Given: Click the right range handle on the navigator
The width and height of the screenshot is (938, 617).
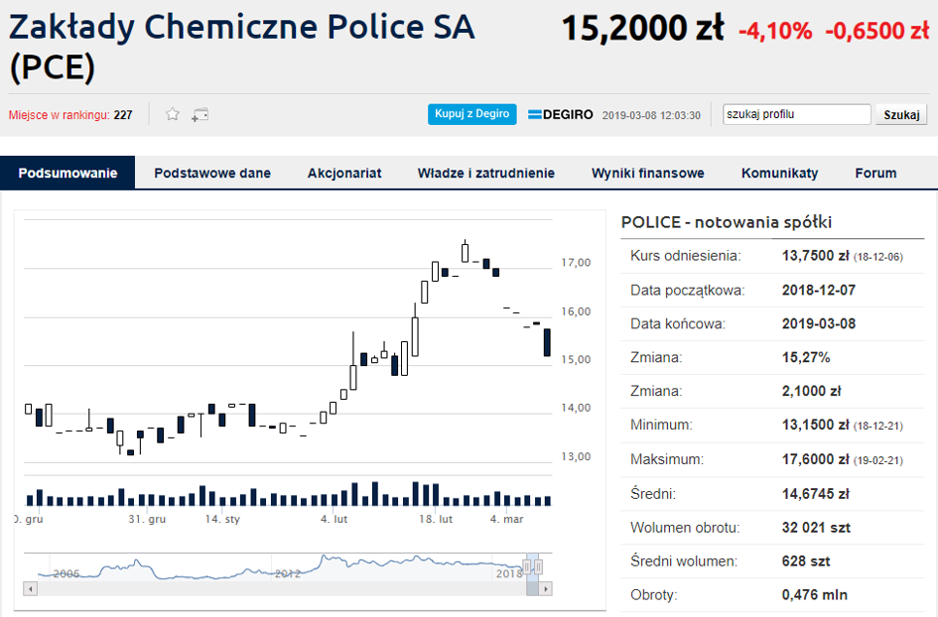Looking at the screenshot, I should (x=540, y=566).
